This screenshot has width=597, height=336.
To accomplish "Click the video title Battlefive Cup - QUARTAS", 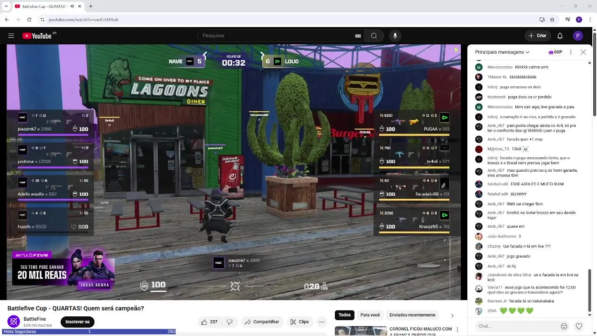I will [x=76, y=308].
